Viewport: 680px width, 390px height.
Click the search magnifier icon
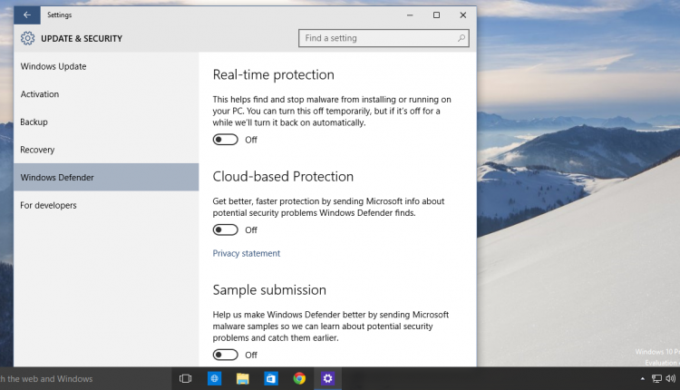tap(461, 38)
